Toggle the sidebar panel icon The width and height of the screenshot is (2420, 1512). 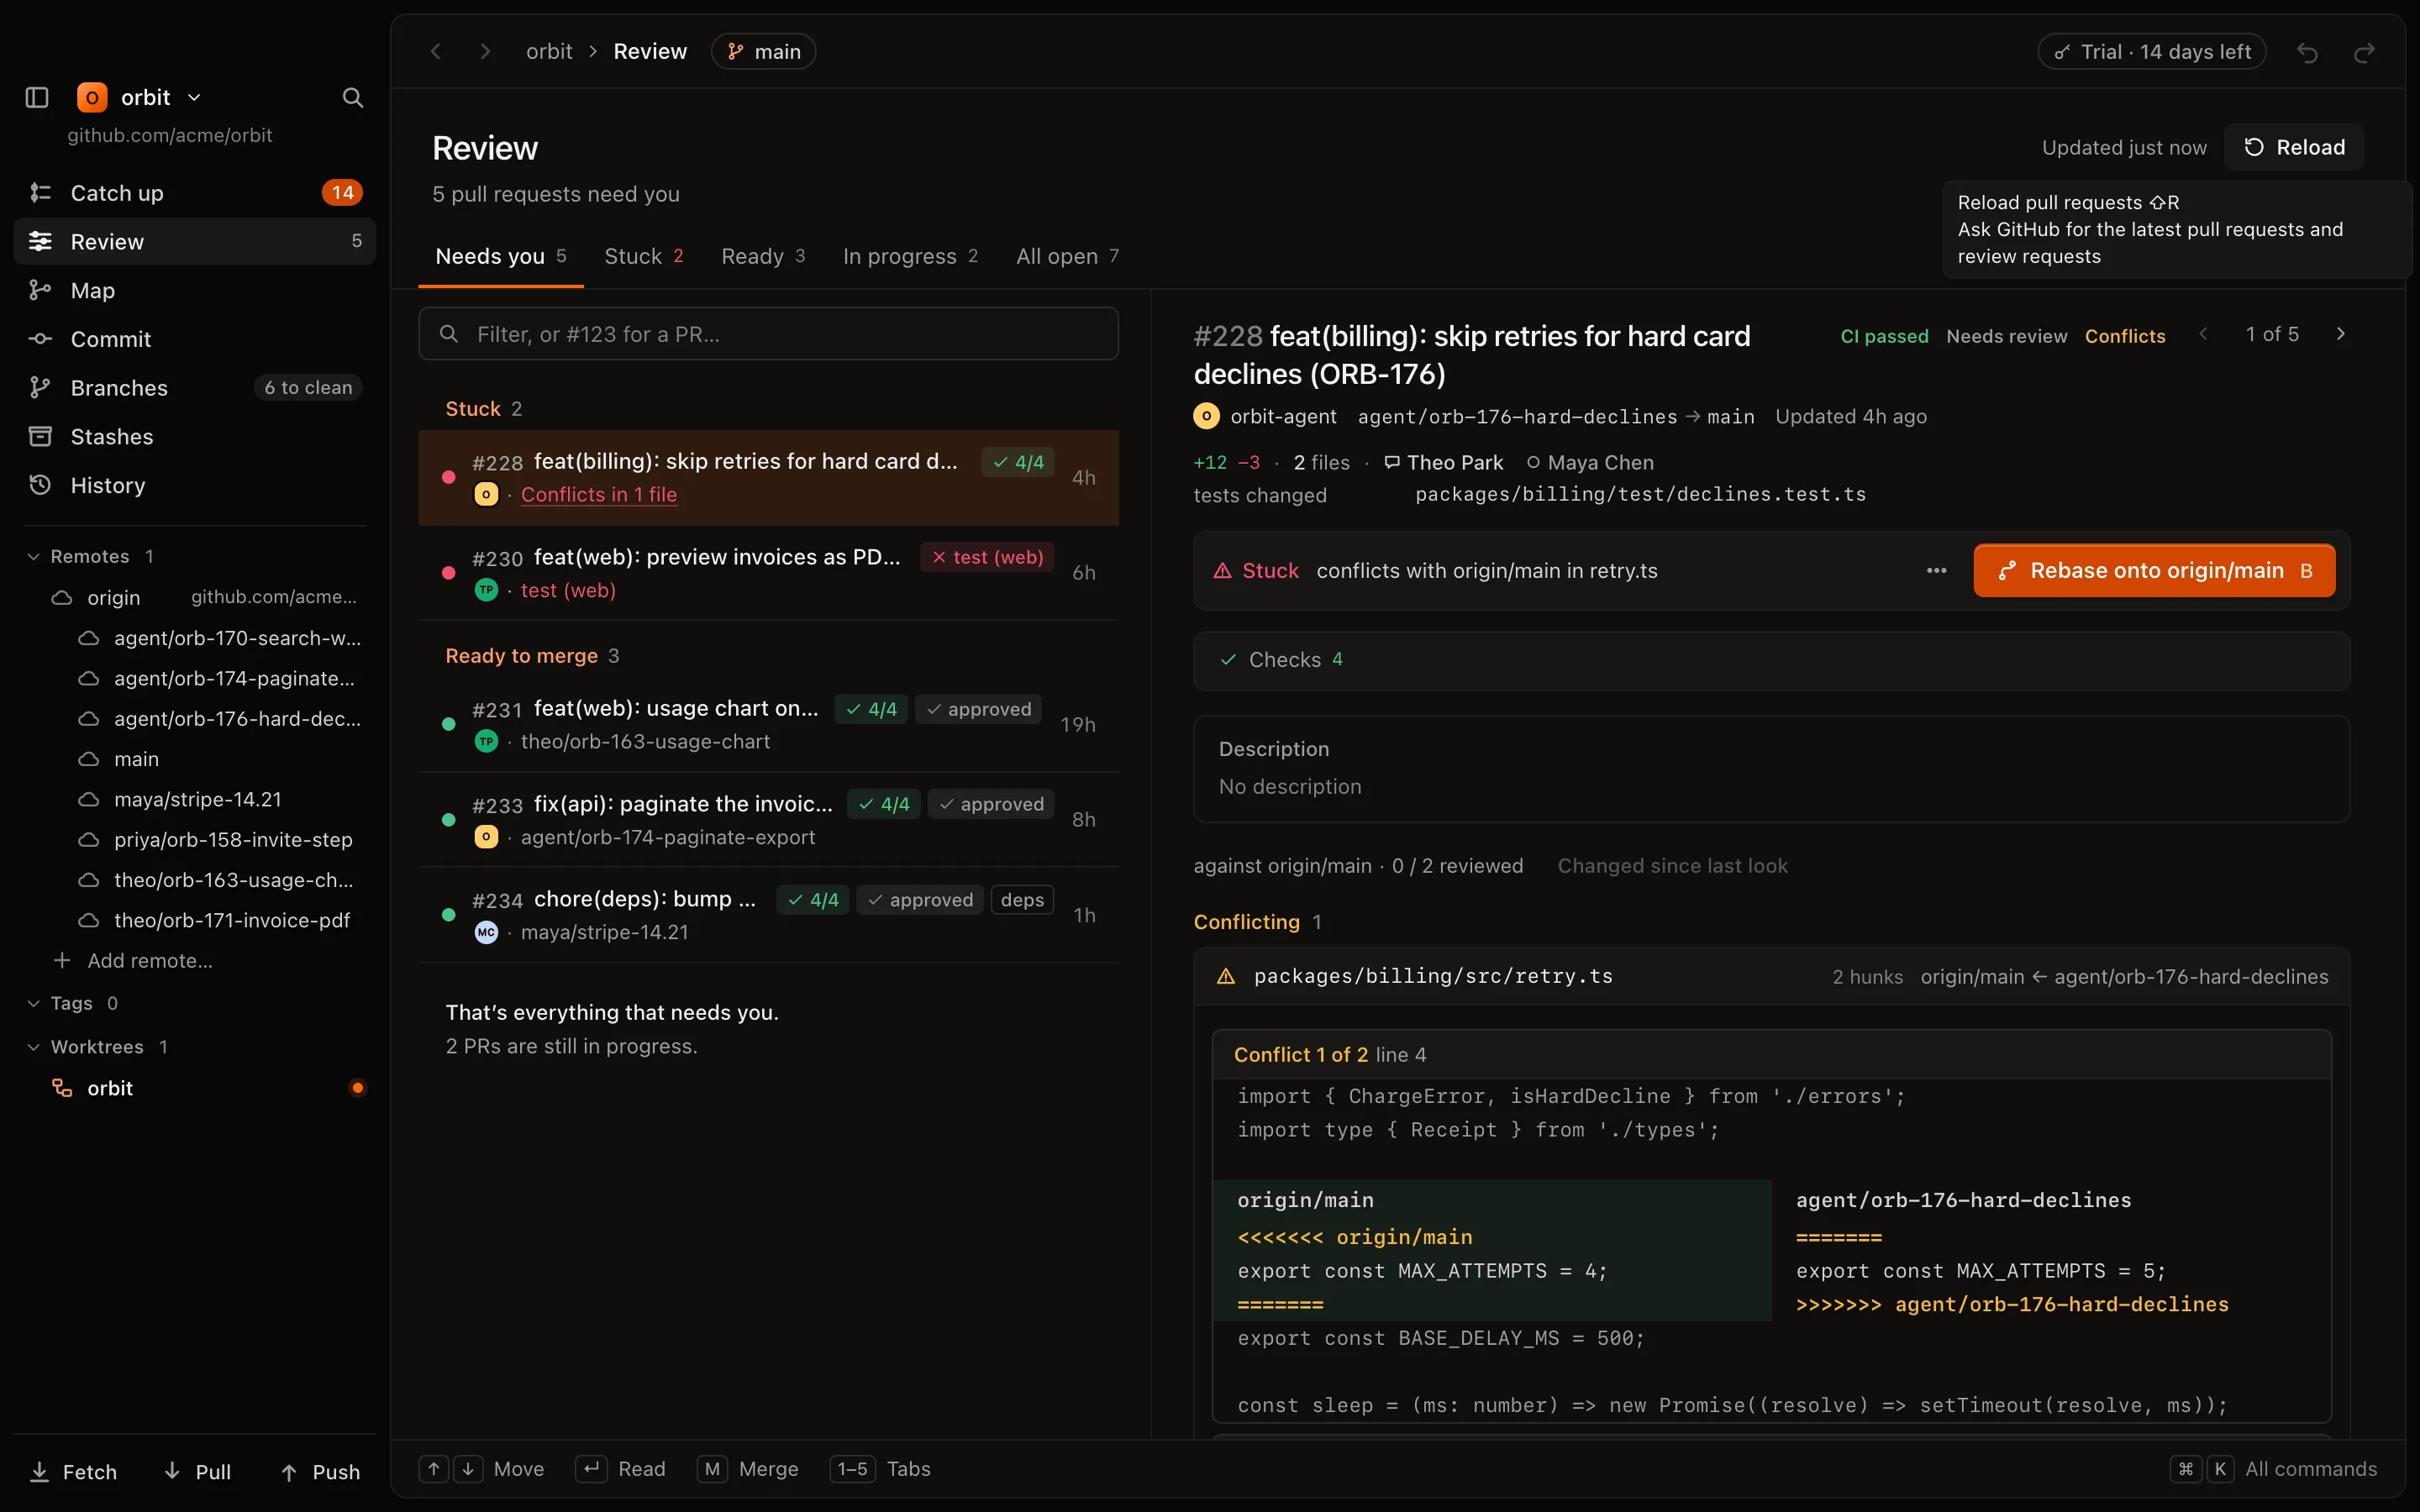click(x=37, y=97)
